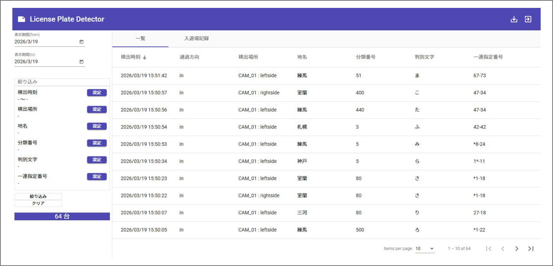Toggle sort arrow on 検出時刻 column
The height and width of the screenshot is (266, 553).
click(145, 57)
